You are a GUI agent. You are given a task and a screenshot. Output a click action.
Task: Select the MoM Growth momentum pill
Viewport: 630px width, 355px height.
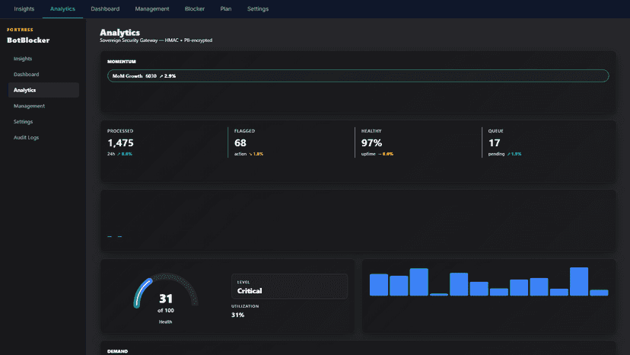[x=358, y=75]
